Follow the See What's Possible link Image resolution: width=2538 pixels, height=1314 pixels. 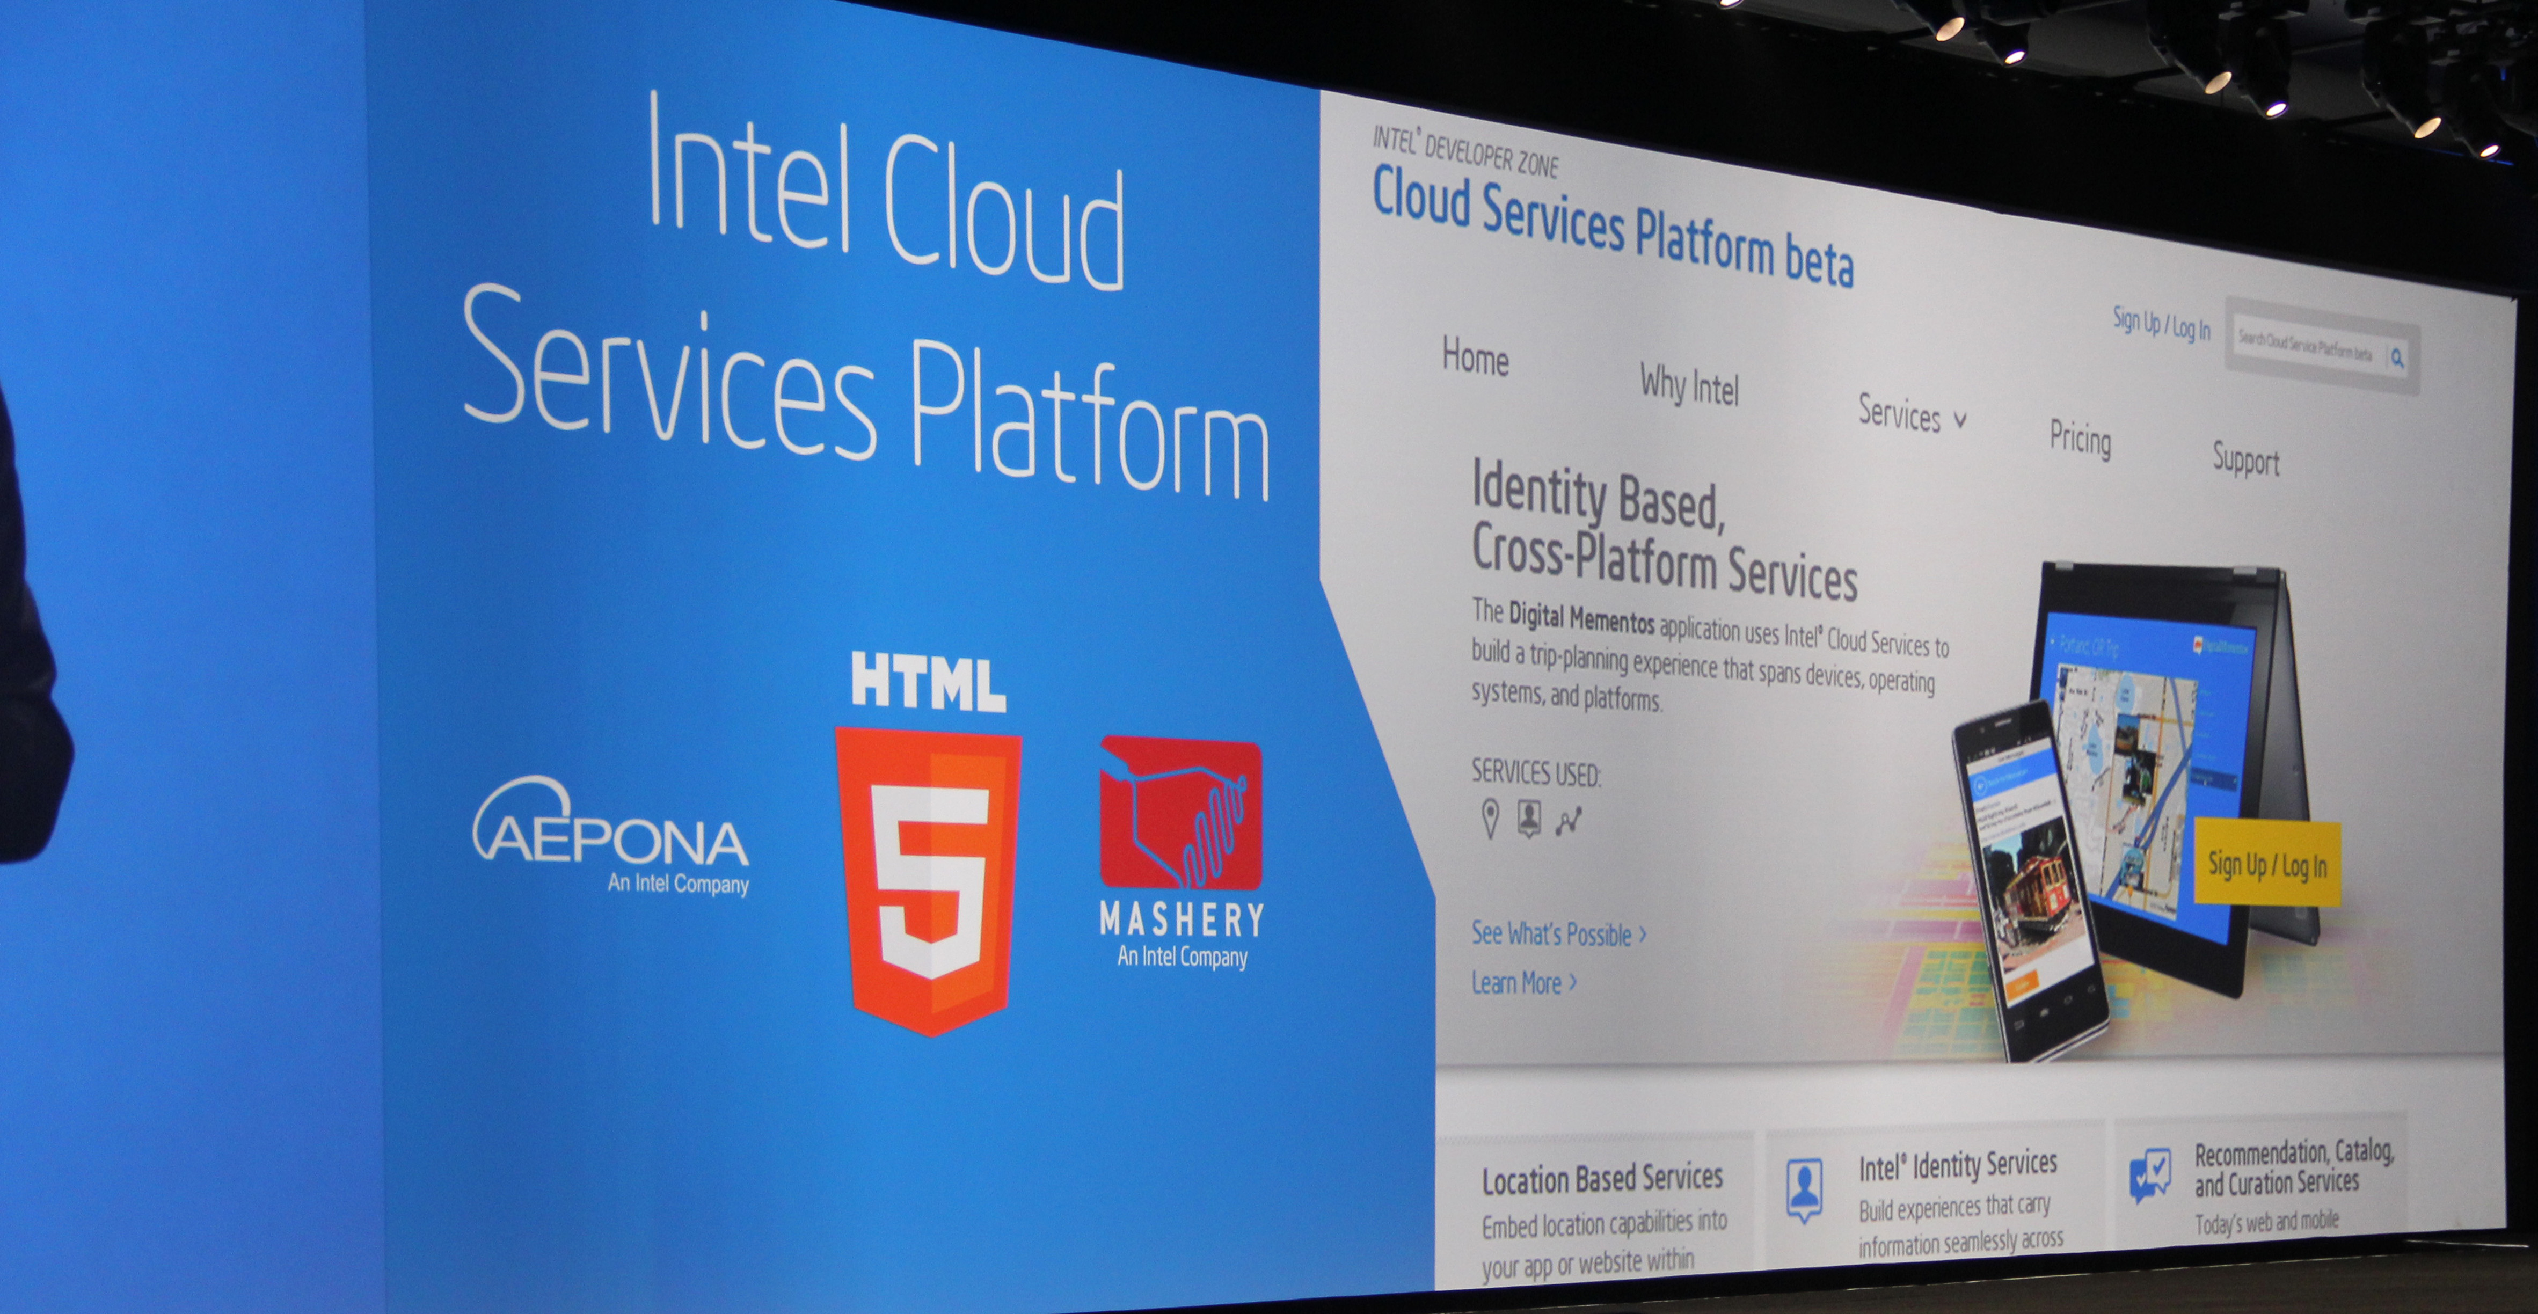point(1559,934)
